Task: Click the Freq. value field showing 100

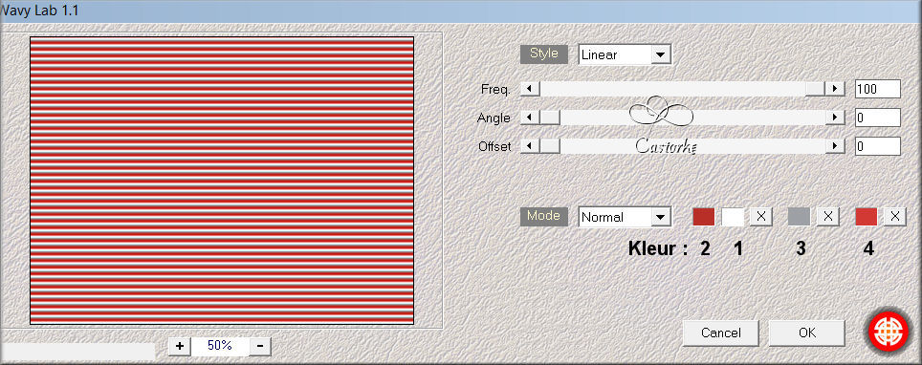Action: coord(877,89)
